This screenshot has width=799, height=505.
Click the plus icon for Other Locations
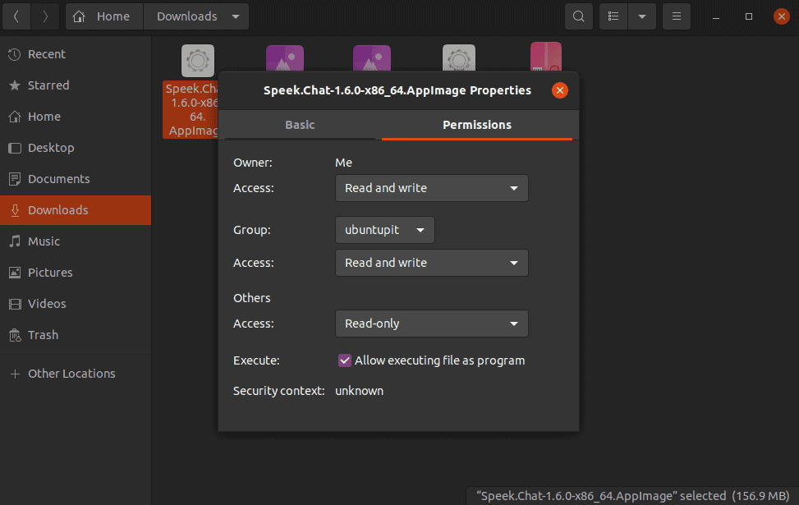[15, 374]
